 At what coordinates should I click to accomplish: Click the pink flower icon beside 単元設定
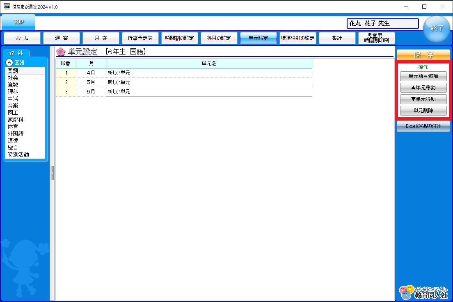coord(61,52)
